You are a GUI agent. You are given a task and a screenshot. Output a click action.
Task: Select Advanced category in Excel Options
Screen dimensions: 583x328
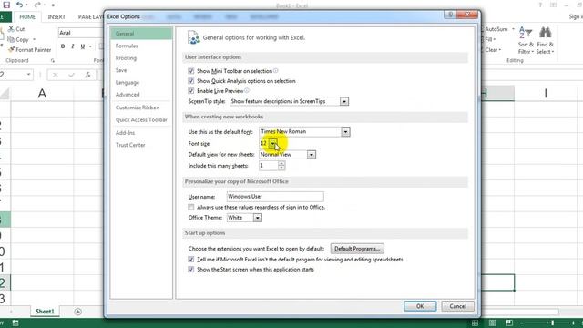pyautogui.click(x=141, y=95)
